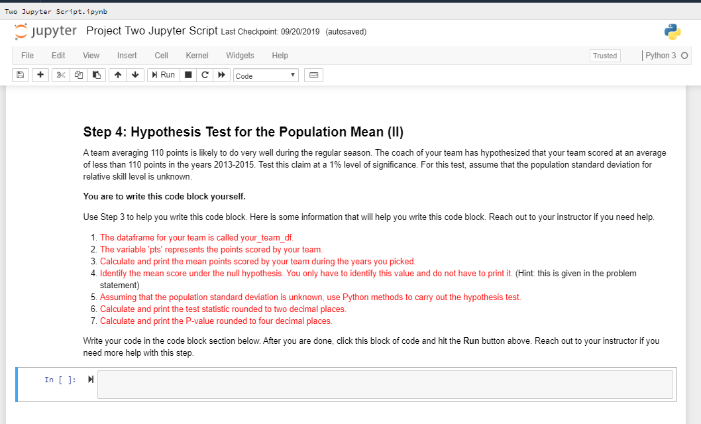Screen dimensions: 701x424
Task: Paste cell below using the clipboard icon
Action: point(96,74)
